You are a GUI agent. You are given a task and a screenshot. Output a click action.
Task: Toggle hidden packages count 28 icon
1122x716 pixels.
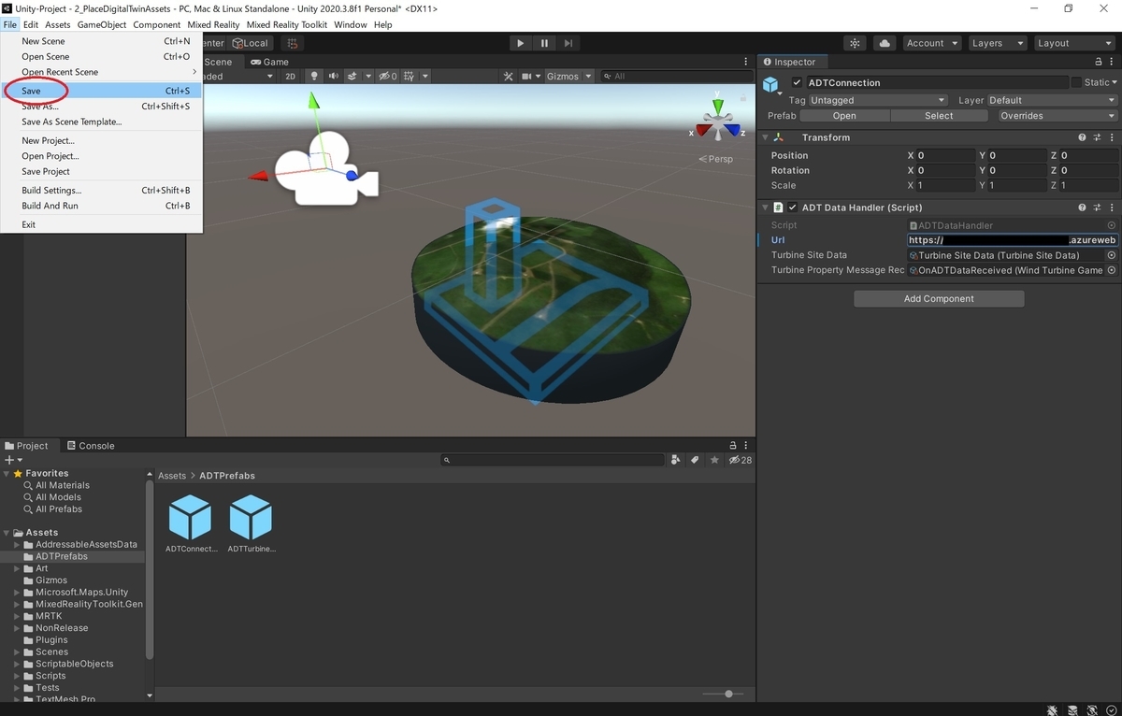tap(741, 460)
